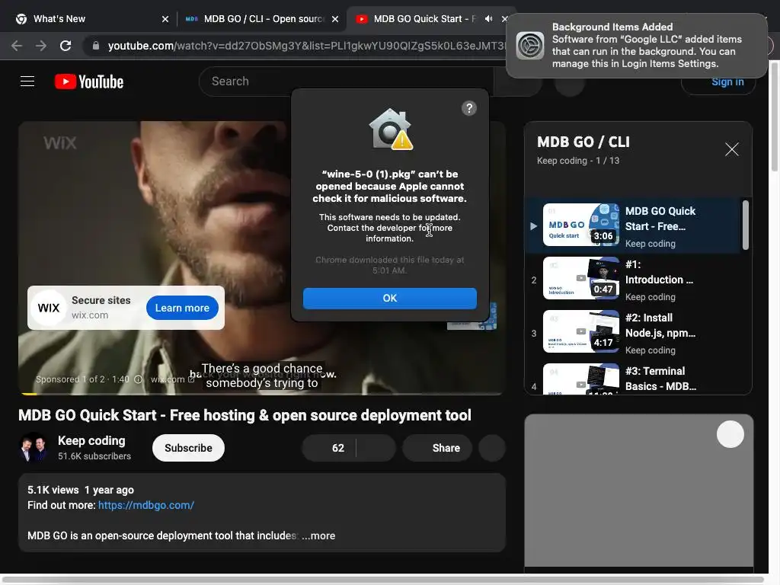
Task: Open the Keep coding channel name
Action: [x=91, y=441]
